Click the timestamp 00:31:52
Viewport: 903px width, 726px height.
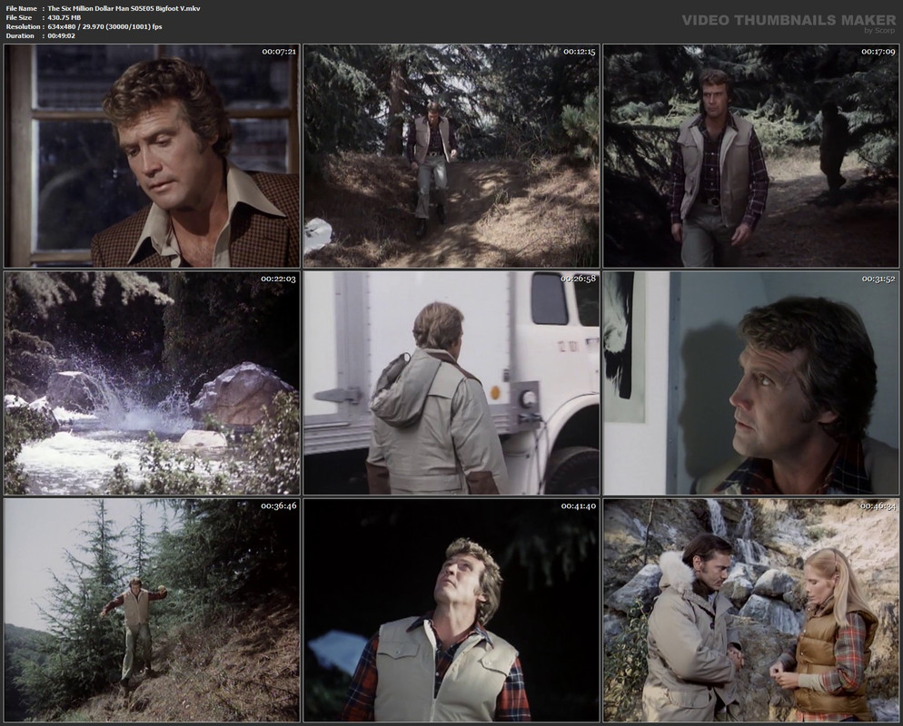coord(878,279)
